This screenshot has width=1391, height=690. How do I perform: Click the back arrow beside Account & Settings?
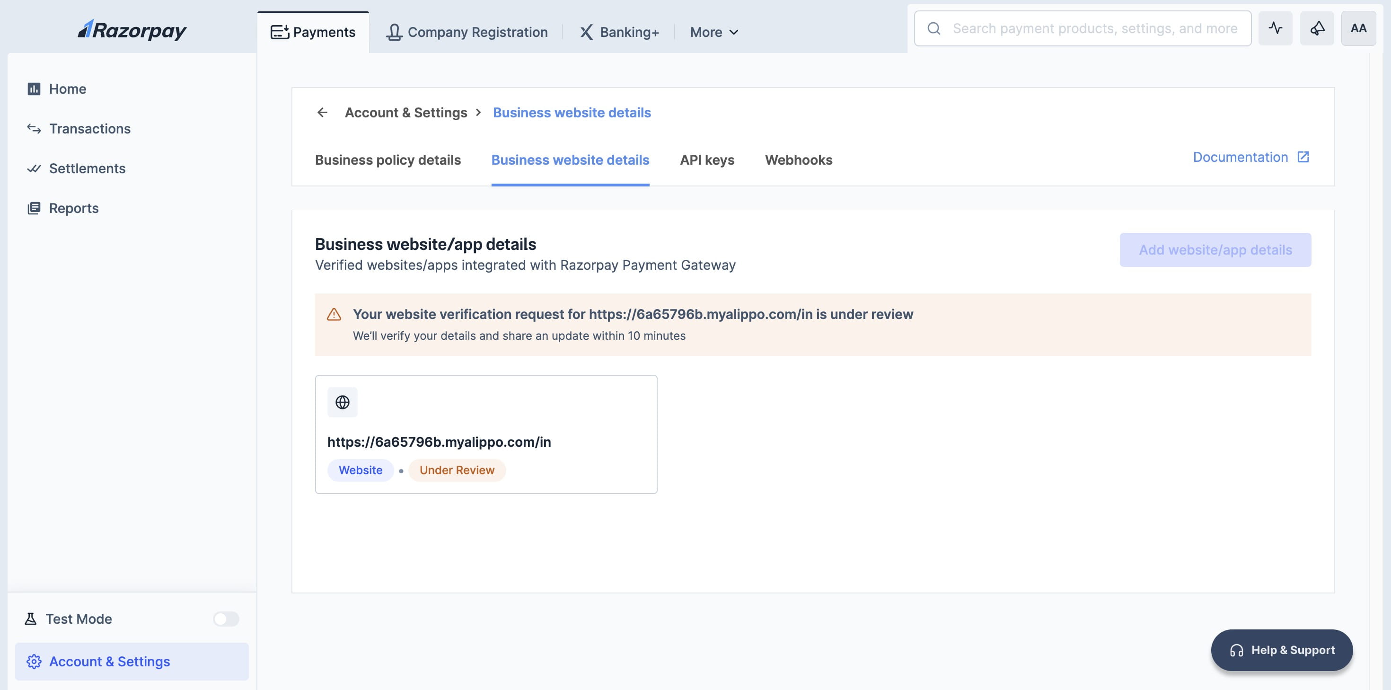(322, 112)
